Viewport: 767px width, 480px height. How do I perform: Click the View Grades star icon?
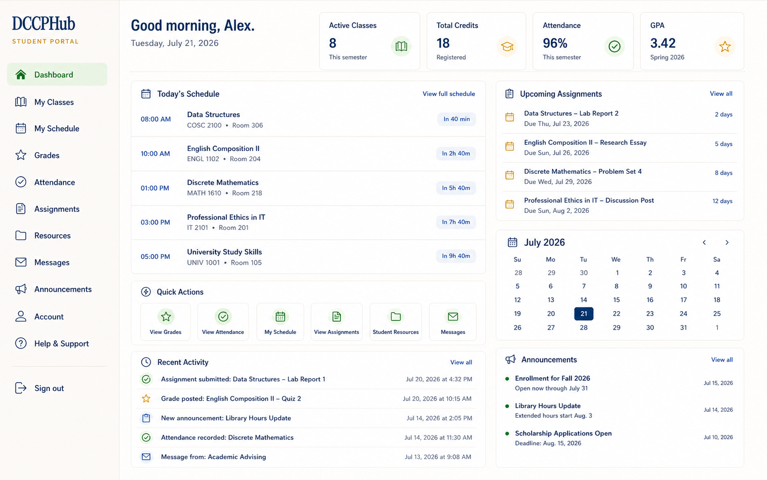[x=166, y=316]
